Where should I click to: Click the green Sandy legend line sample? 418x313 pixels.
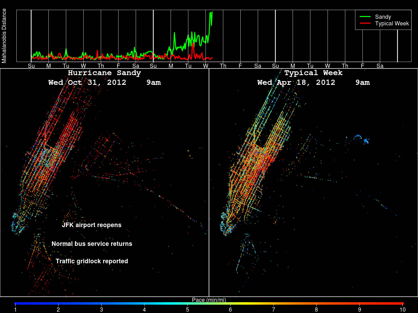pos(365,17)
